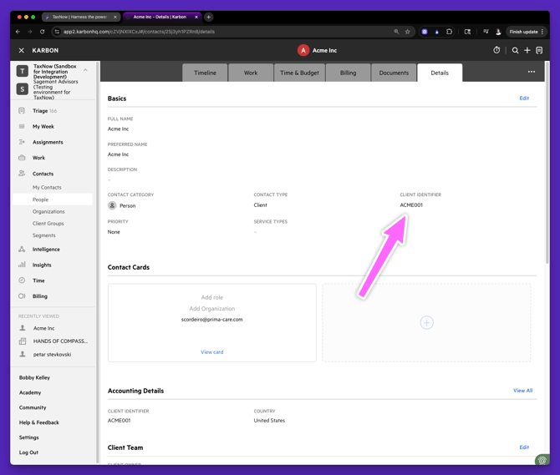Switch to the TaxNow browser tab
This screenshot has width=560, height=475.
click(81, 17)
